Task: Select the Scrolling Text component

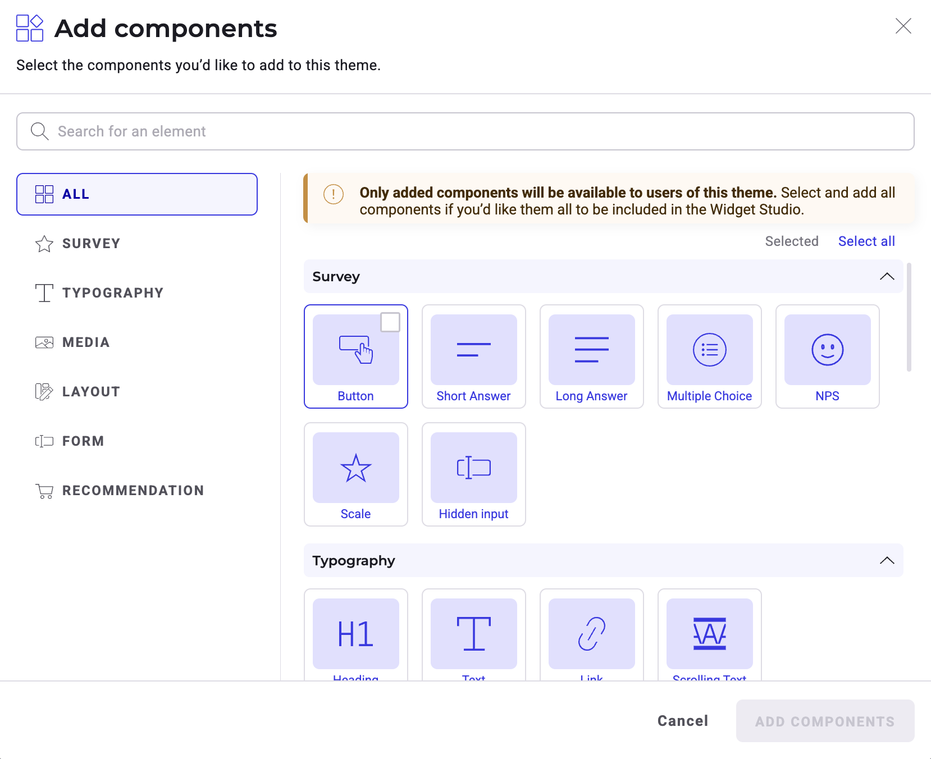Action: tap(709, 634)
